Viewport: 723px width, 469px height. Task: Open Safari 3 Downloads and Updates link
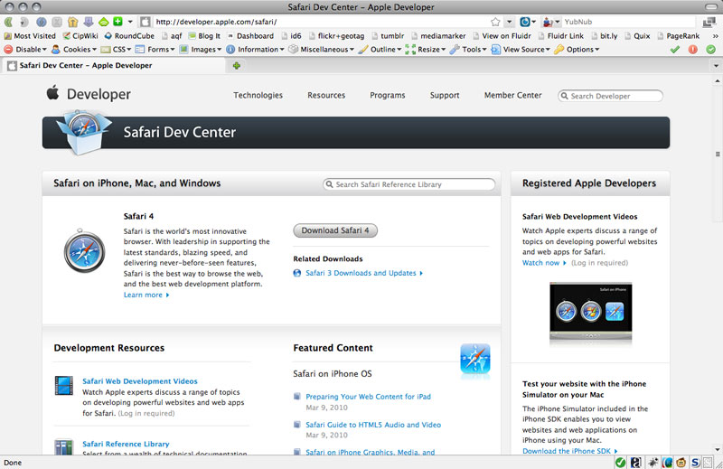[x=361, y=273]
